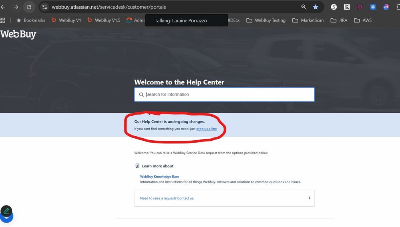Open site information icon in address bar
400x227 pixels.
click(x=44, y=7)
